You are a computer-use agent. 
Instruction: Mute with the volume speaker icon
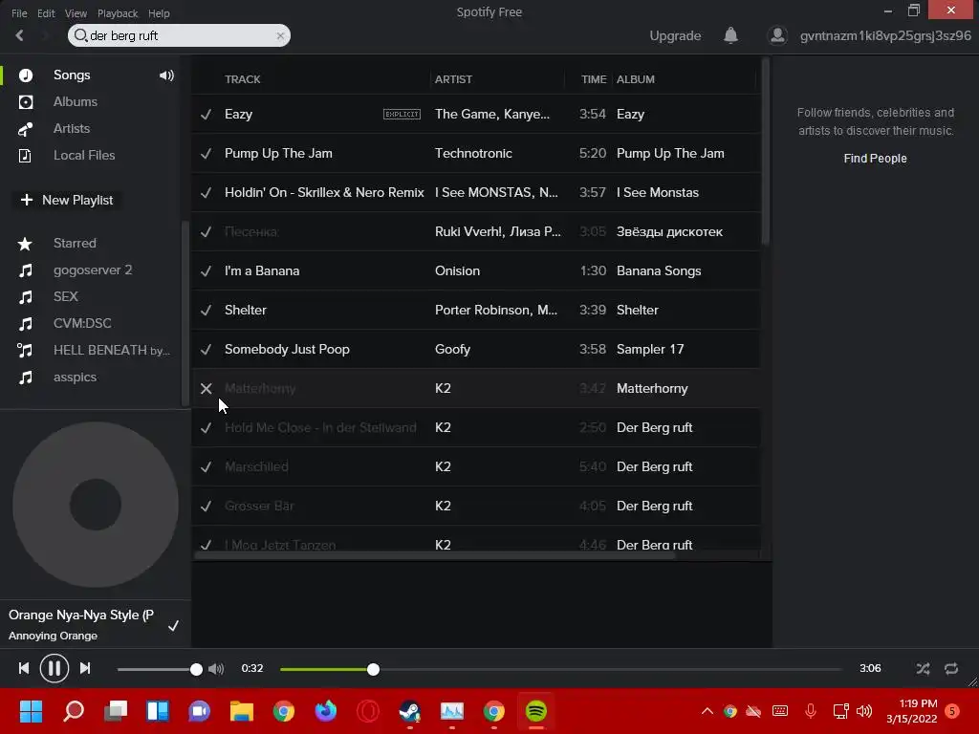click(216, 669)
